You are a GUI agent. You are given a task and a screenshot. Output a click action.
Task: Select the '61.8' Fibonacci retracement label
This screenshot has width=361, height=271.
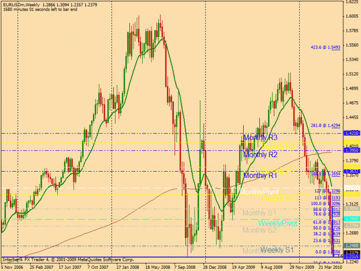tap(327, 222)
